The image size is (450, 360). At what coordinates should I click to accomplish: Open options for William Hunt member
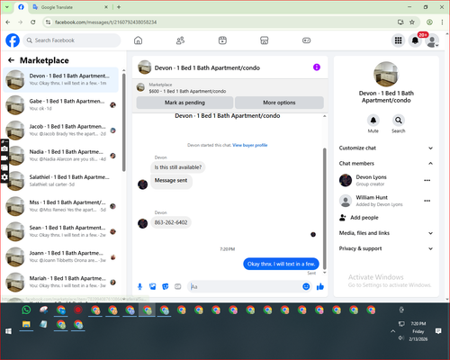point(427,201)
